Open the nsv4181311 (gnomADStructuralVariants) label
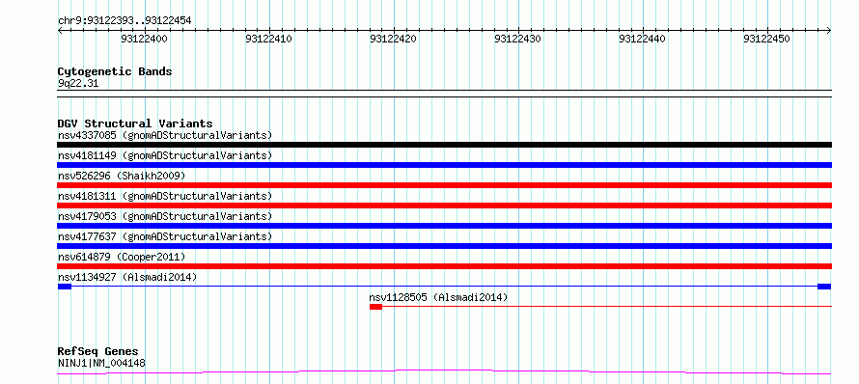 coord(165,196)
